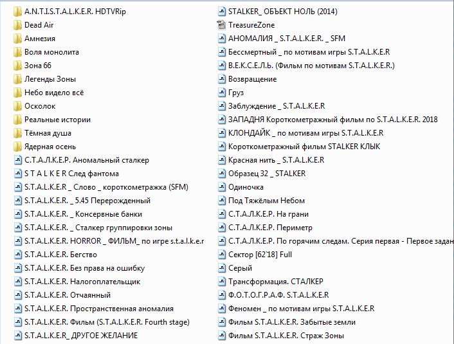Click the Осколок folder icon
Viewport: 454px width, 344px height.
[x=17, y=106]
